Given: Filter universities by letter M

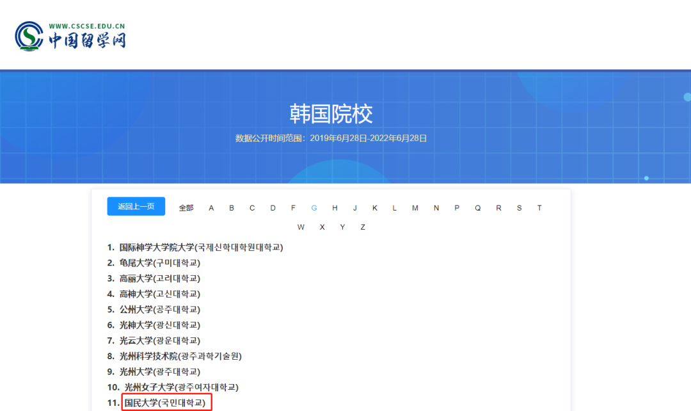Looking at the screenshot, I should 415,207.
